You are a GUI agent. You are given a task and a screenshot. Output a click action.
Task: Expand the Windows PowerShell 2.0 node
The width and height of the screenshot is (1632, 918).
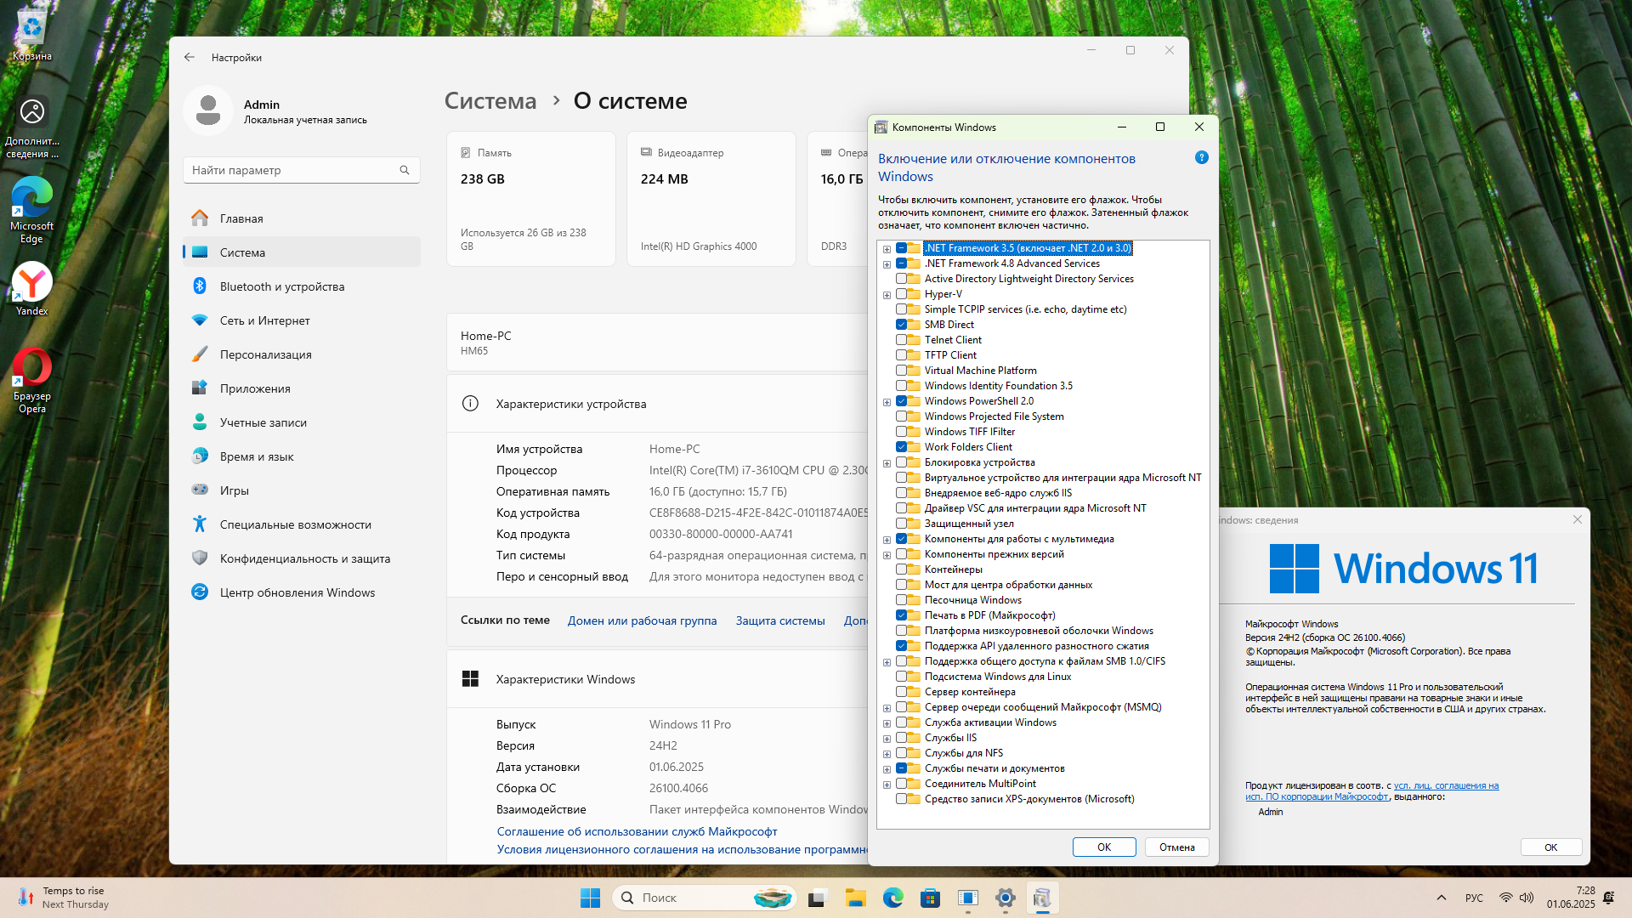[x=887, y=402]
